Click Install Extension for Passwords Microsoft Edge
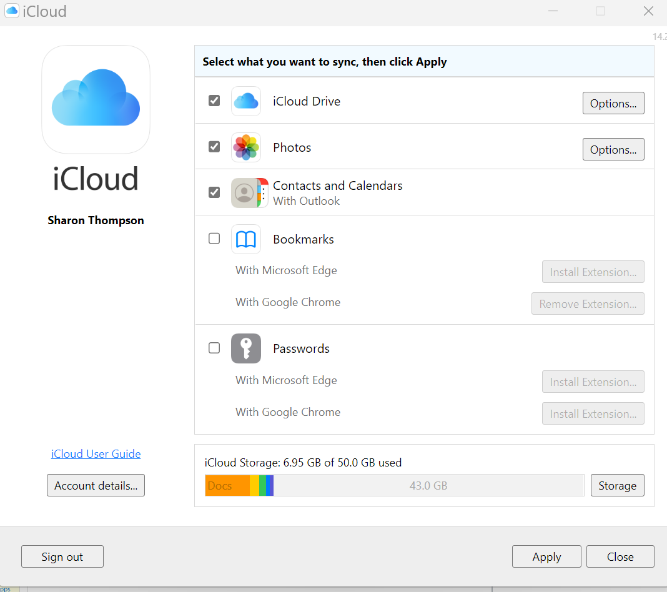The height and width of the screenshot is (592, 667). tap(593, 382)
